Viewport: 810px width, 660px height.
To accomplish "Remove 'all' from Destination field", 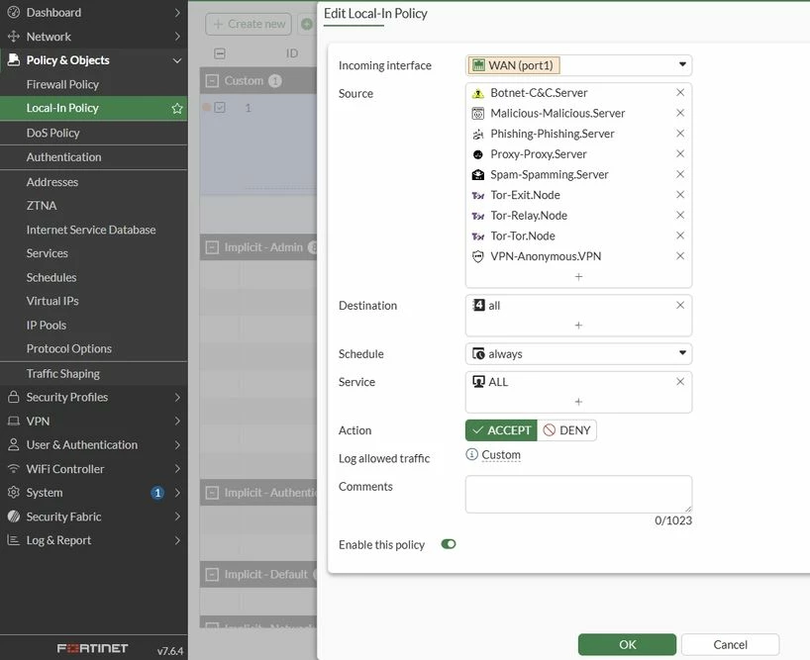I will [680, 305].
